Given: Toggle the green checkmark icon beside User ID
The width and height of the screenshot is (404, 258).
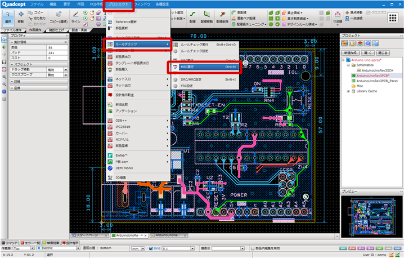Looking at the screenshot, I should 398,255.
